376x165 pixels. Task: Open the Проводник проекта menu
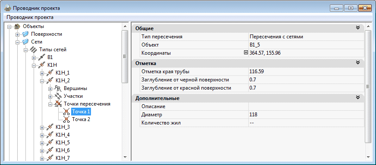(30, 17)
